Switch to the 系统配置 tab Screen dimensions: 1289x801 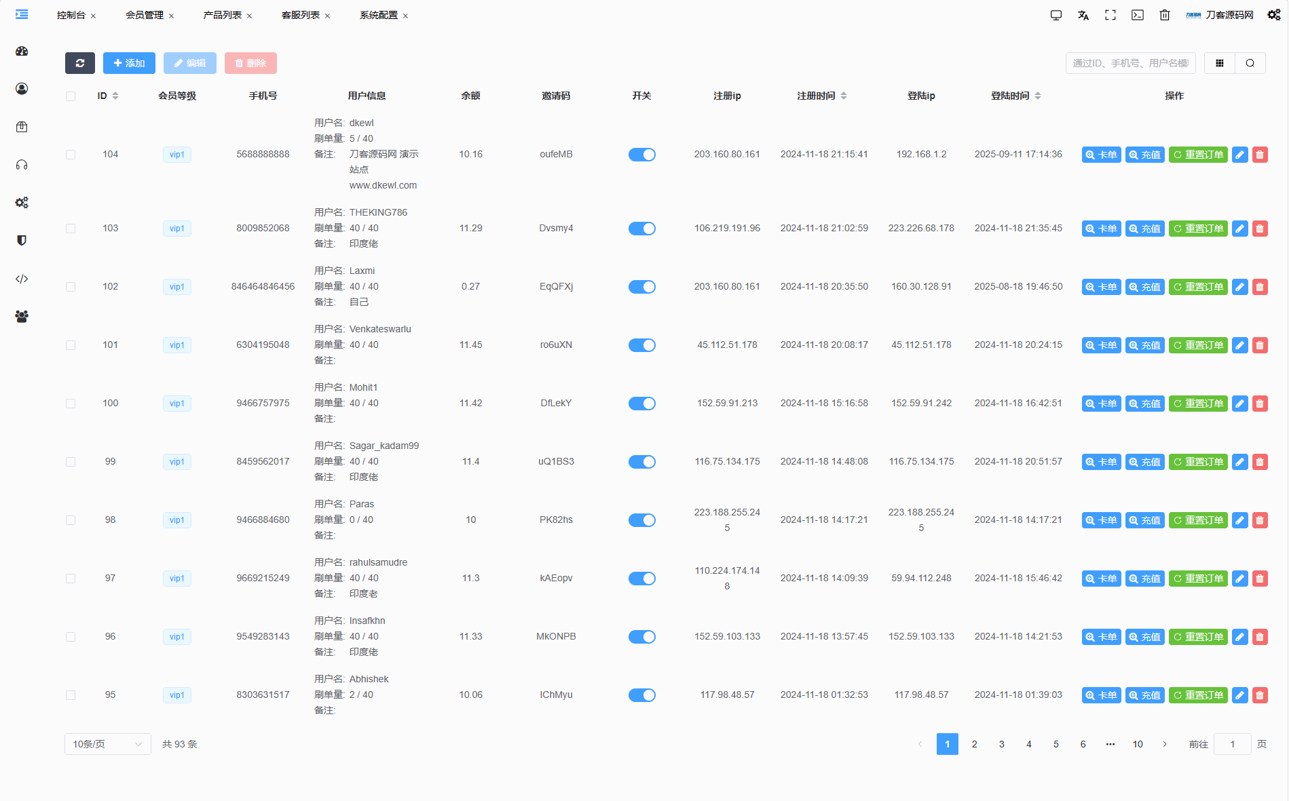[379, 15]
